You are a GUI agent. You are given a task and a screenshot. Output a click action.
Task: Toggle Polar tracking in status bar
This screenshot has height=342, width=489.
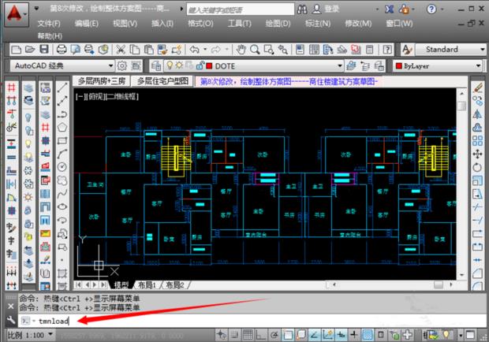point(274,335)
